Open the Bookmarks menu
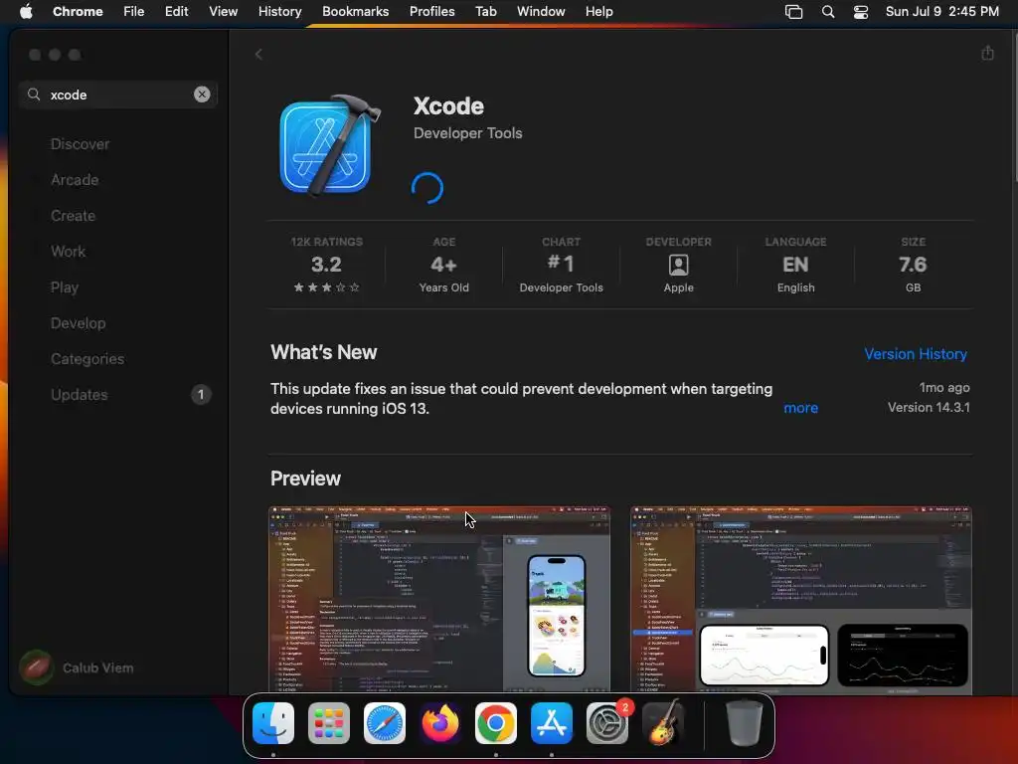The width and height of the screenshot is (1018, 764). click(x=355, y=11)
